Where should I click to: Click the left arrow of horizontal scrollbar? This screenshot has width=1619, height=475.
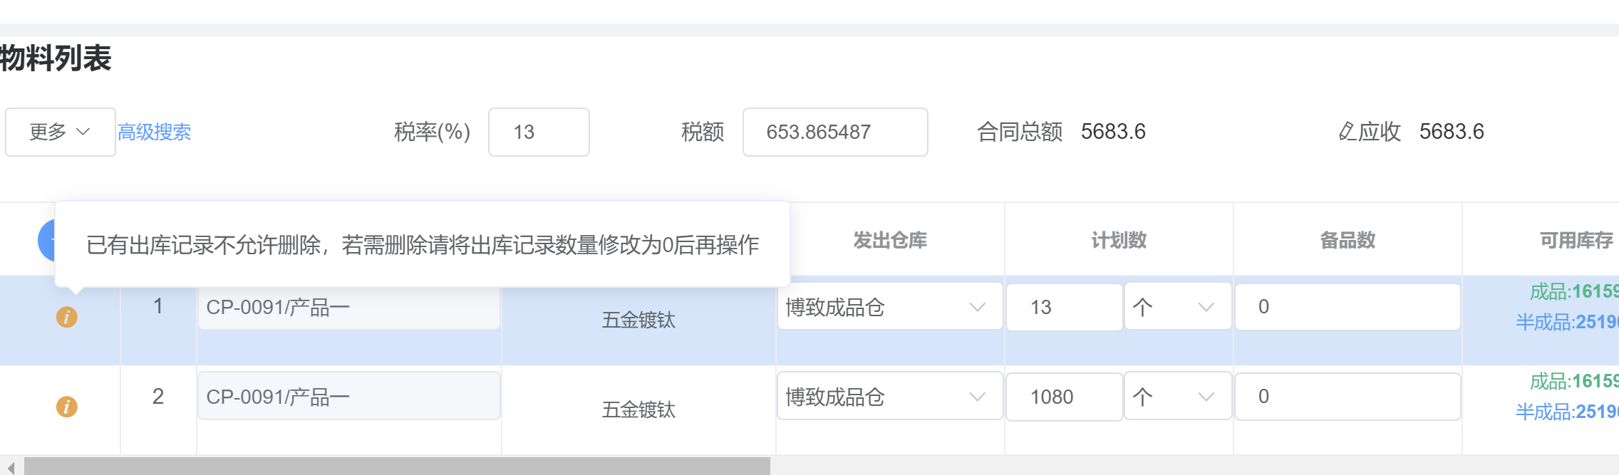pyautogui.click(x=10, y=467)
